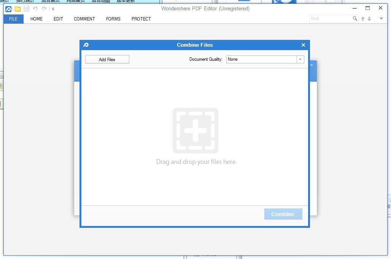This screenshot has height=259, width=391.
Task: Collapse the ribbon with the chevron
Action: coord(381,19)
